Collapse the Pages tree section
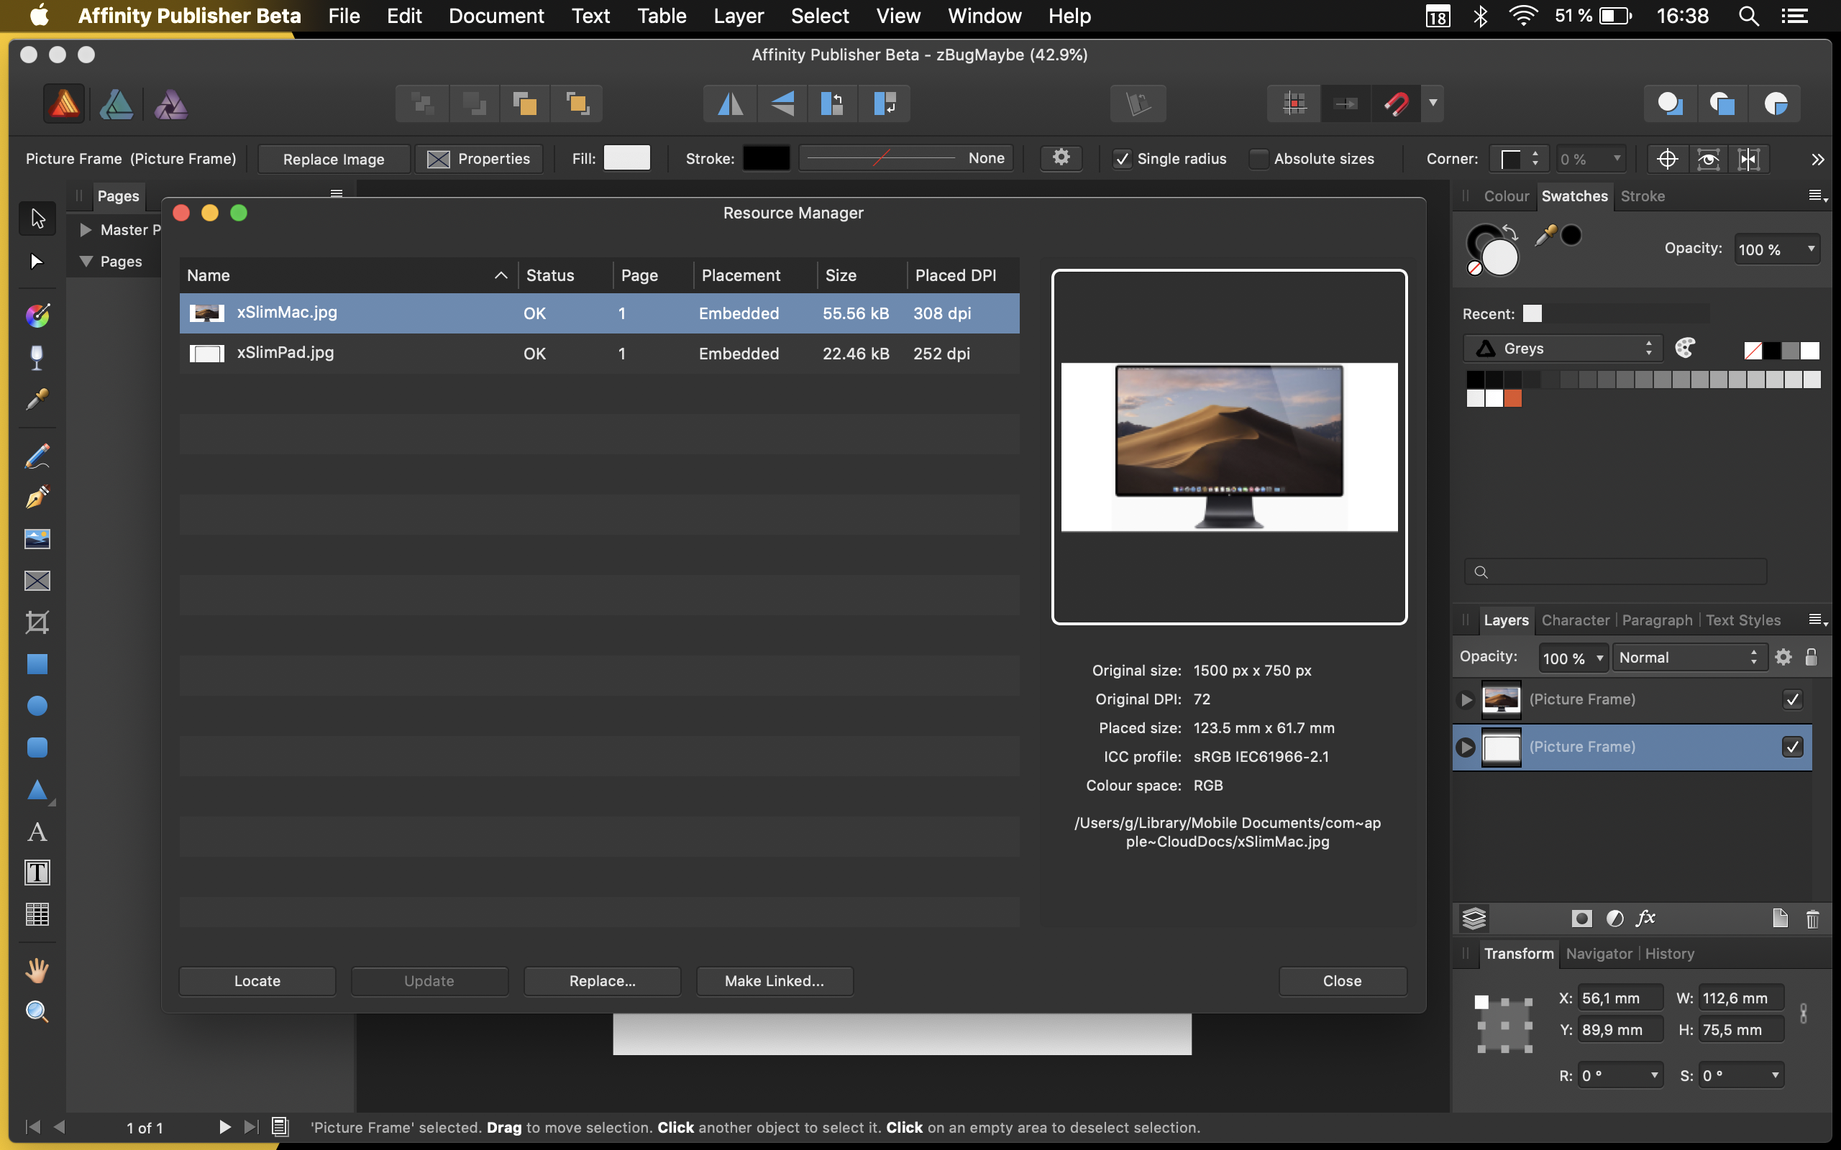1841x1150 pixels. (86, 262)
